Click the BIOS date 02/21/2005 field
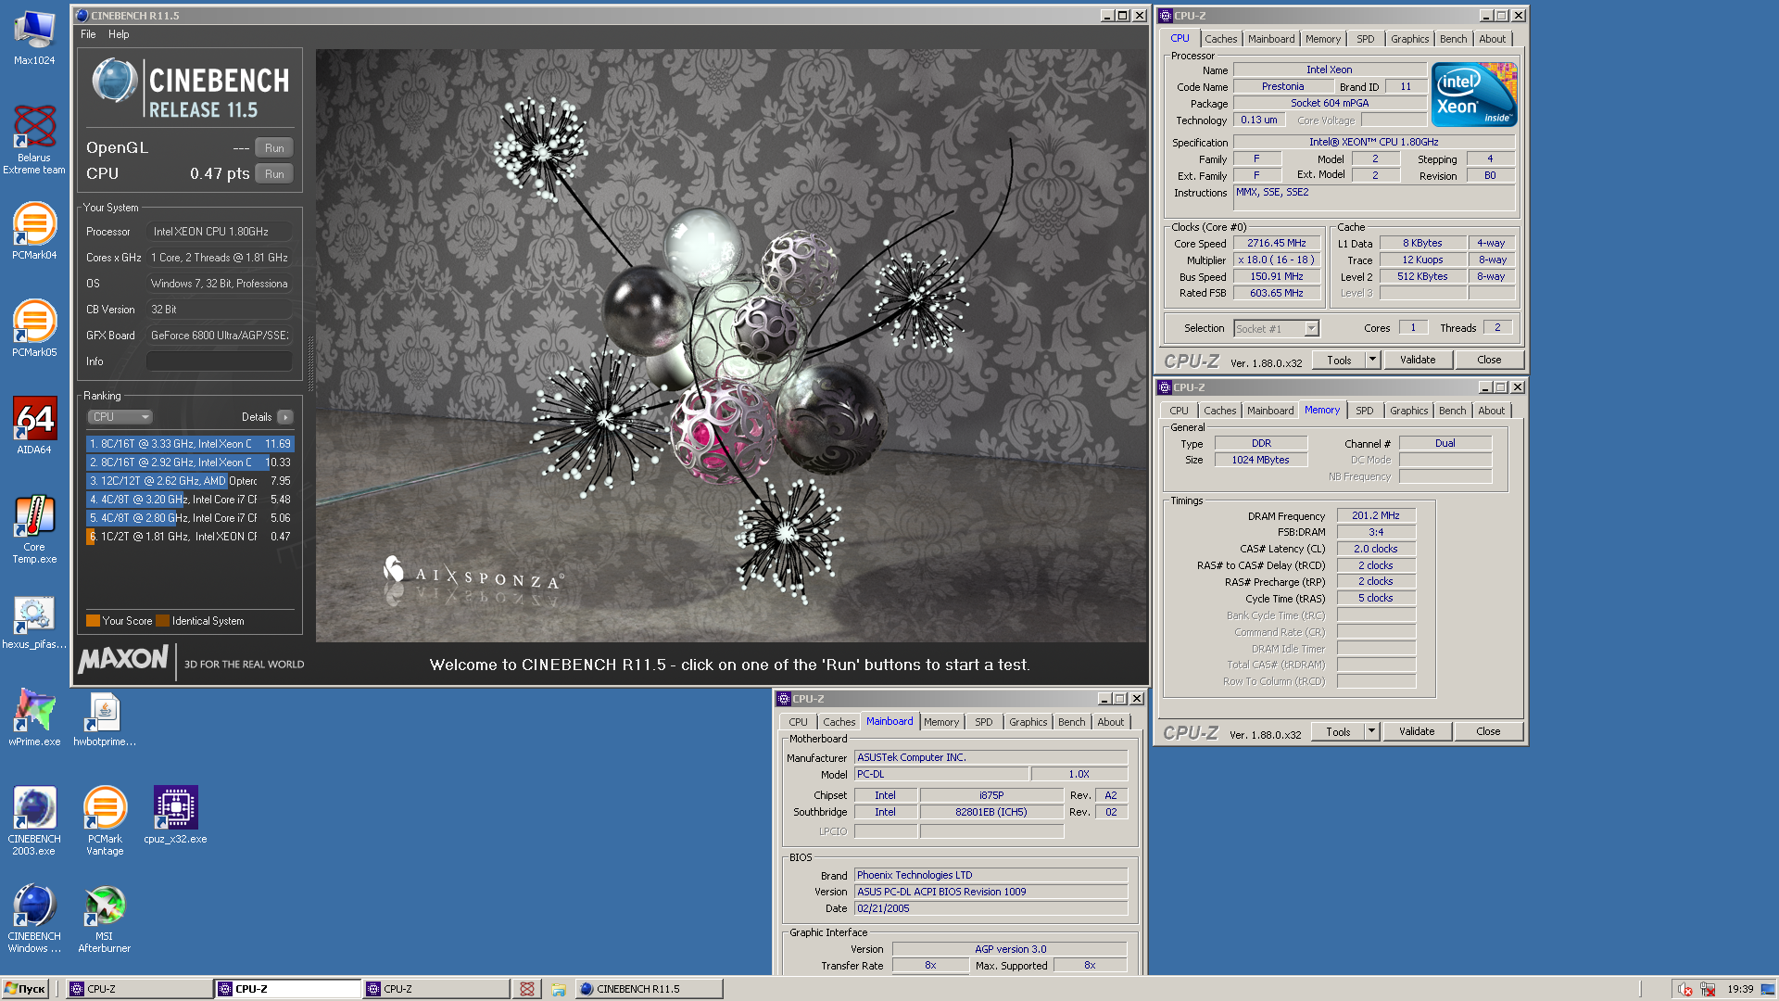Image resolution: width=1779 pixels, height=1001 pixels. (x=990, y=909)
